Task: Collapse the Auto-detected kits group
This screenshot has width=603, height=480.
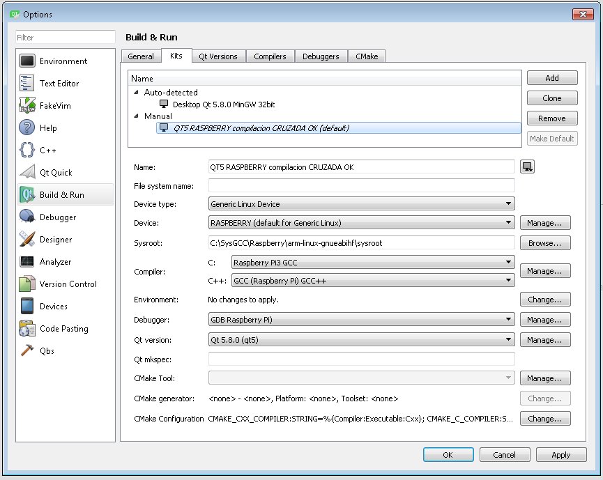Action: (x=136, y=92)
